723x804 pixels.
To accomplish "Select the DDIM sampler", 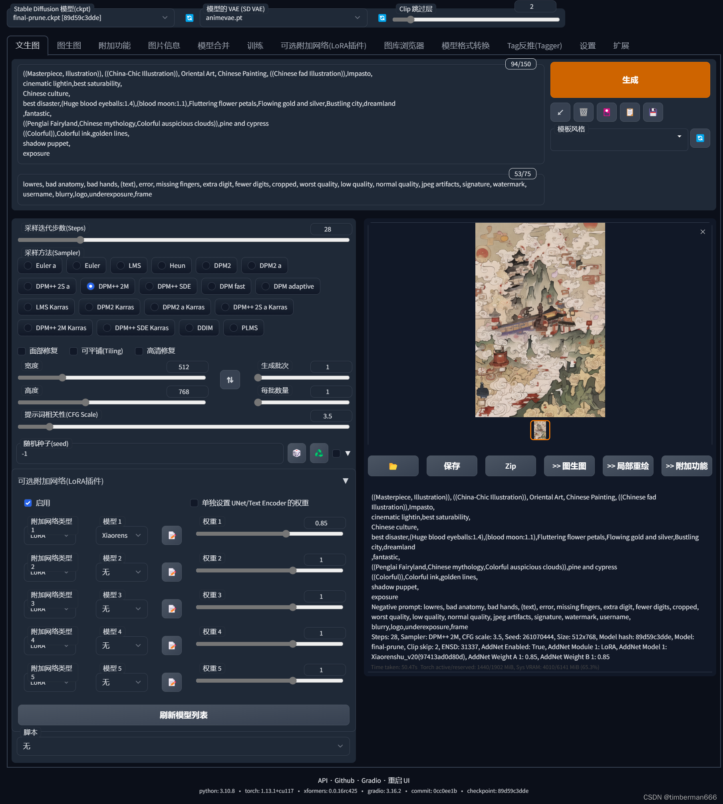I will coord(199,328).
